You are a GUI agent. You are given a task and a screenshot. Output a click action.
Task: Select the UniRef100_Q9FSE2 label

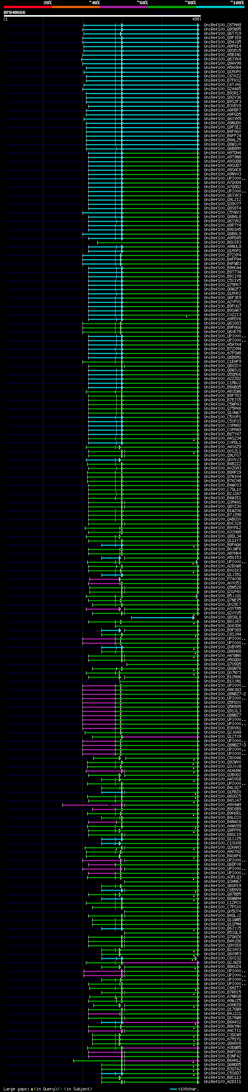tap(222, 127)
